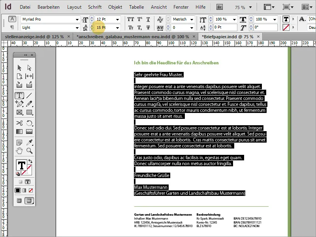
Task: Open the Tabelle menu
Action: pos(136,7)
